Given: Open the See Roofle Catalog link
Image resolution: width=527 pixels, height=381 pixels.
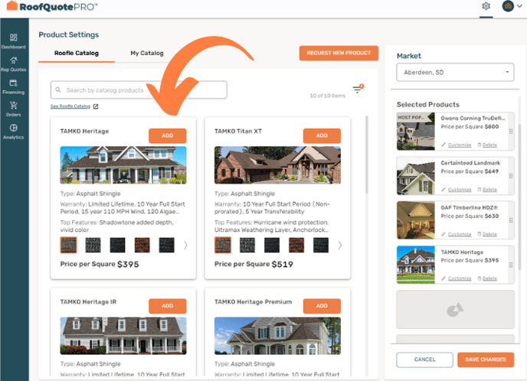Looking at the screenshot, I should pyautogui.click(x=70, y=106).
